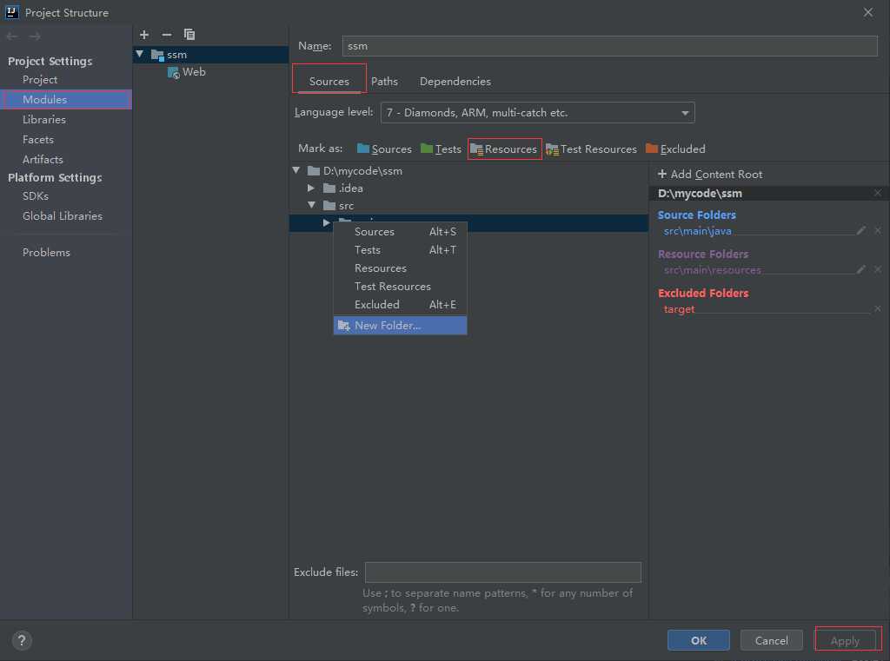Select Modules in Project Settings
This screenshot has width=890, height=661.
click(x=66, y=99)
